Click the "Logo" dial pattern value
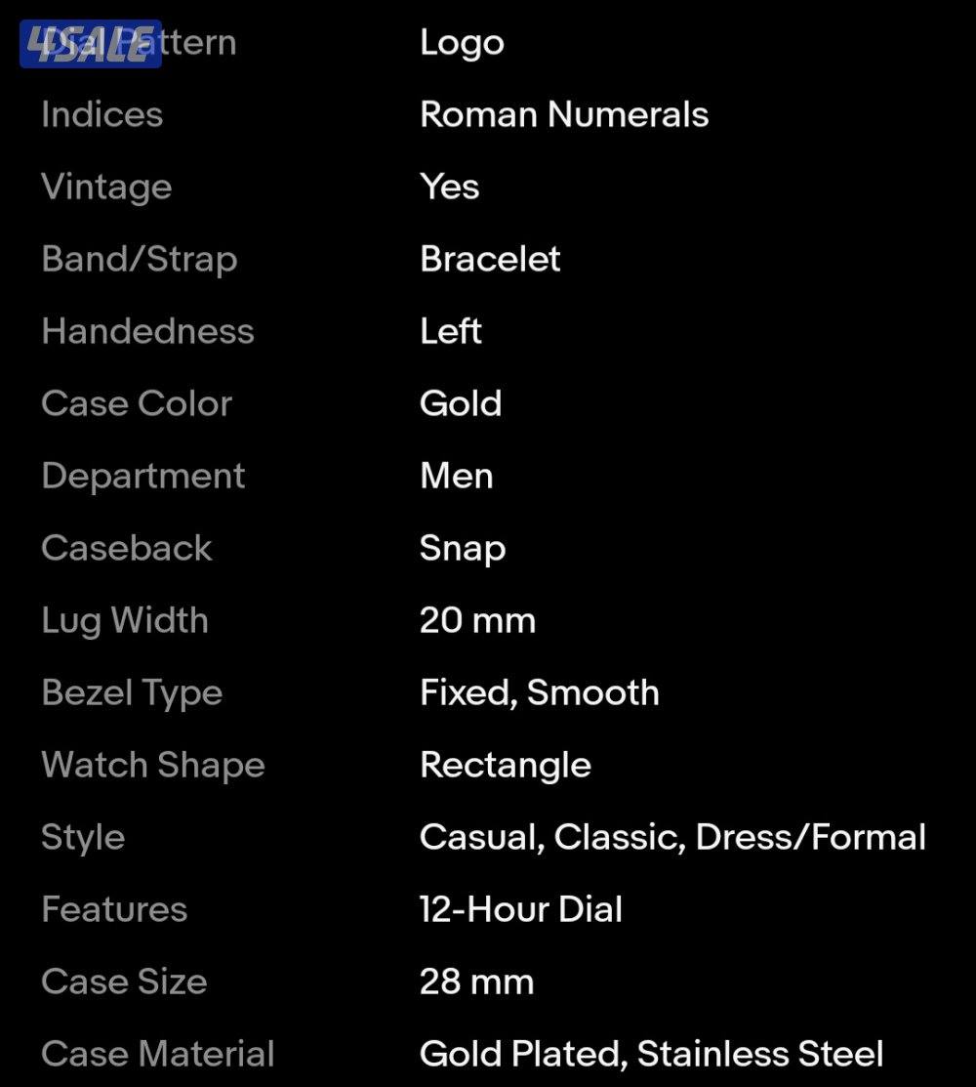 tap(462, 43)
